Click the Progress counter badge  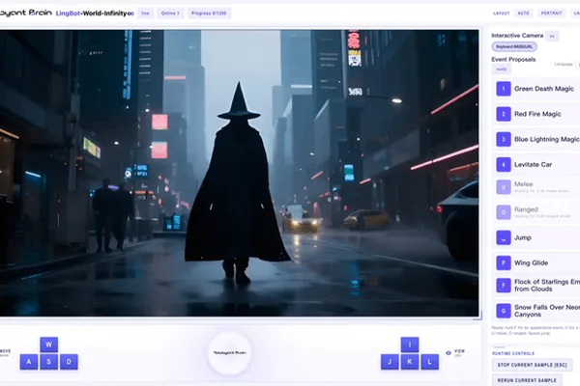tap(209, 14)
